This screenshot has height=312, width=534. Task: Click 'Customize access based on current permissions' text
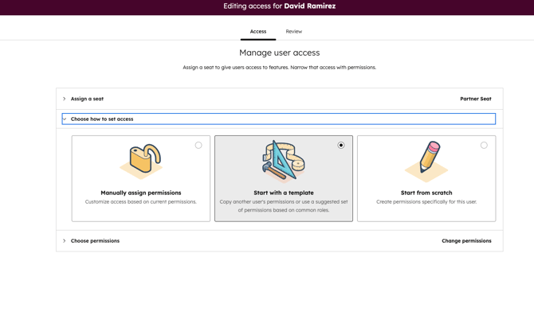coord(141,201)
